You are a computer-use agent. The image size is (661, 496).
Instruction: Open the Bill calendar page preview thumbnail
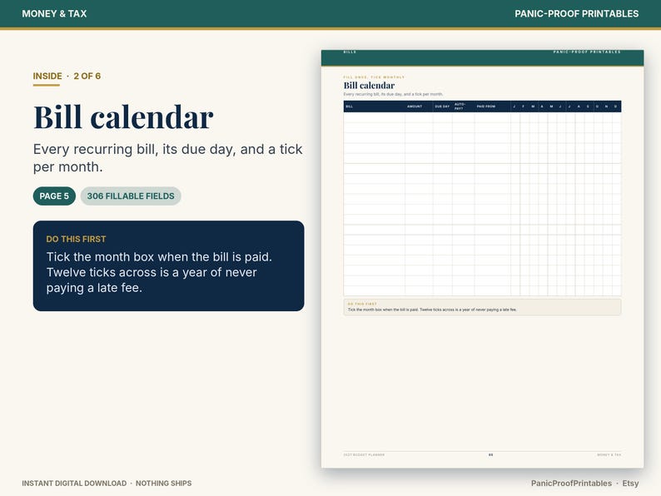click(x=482, y=259)
